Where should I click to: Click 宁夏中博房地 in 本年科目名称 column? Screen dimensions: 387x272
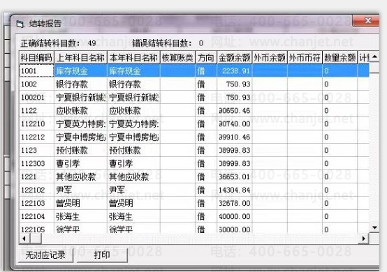[x=133, y=137]
